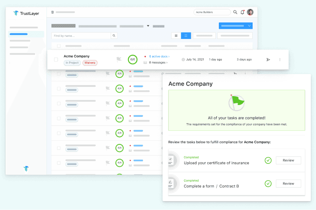This screenshot has width=316, height=210.
Task: Click the Waivers tag
Action: click(90, 63)
